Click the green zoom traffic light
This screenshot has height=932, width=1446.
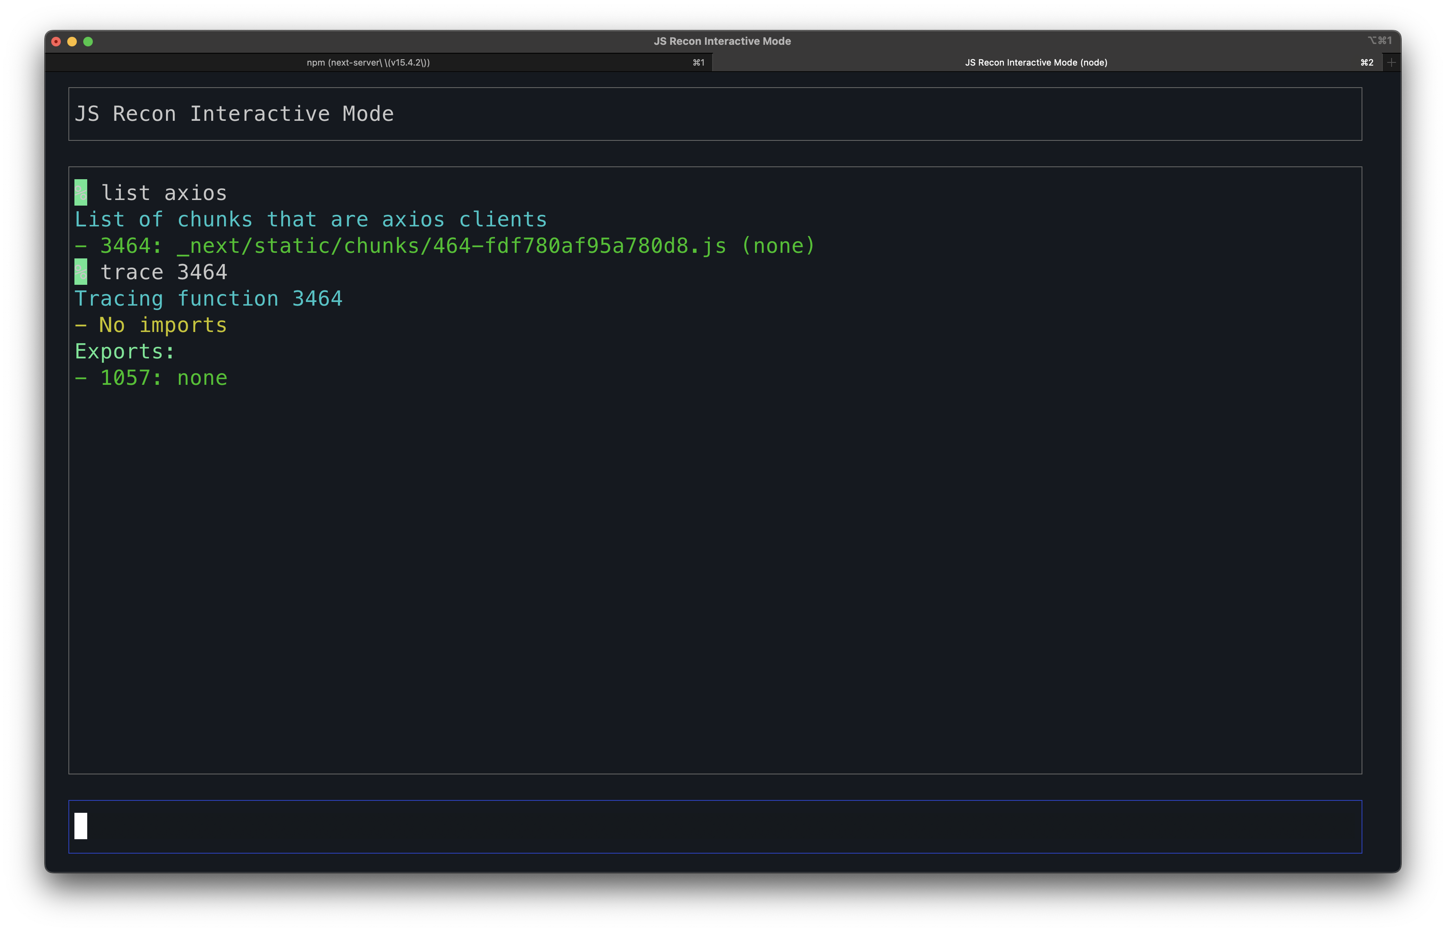pyautogui.click(x=89, y=41)
